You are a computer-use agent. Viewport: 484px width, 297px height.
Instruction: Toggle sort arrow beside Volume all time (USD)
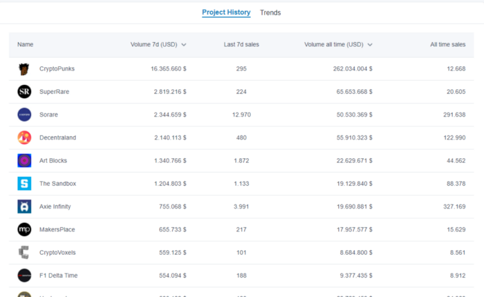pos(370,45)
